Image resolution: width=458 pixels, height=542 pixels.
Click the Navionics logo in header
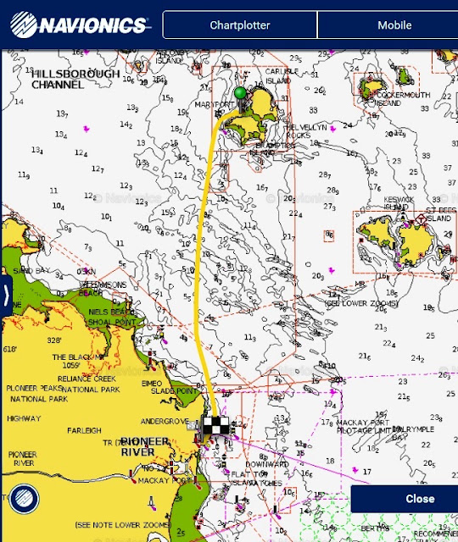point(80,25)
